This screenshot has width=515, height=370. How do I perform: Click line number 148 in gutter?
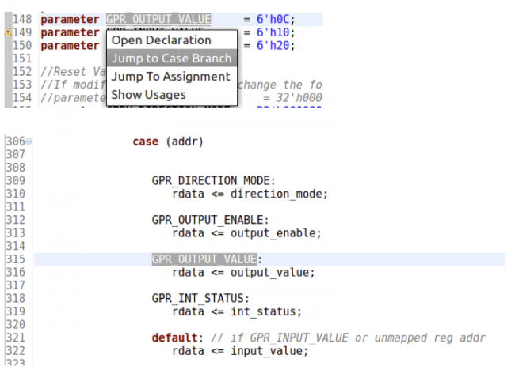coord(22,19)
